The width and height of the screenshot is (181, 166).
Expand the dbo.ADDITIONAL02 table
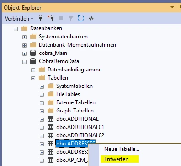click(42, 136)
